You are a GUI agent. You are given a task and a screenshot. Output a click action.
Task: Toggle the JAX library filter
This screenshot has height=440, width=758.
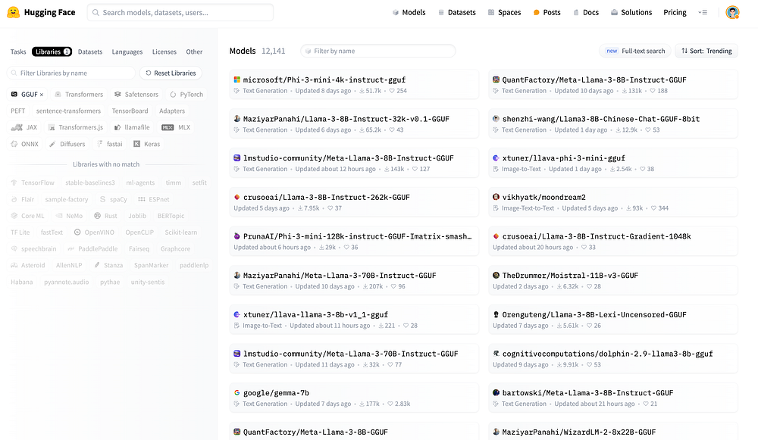coord(24,127)
